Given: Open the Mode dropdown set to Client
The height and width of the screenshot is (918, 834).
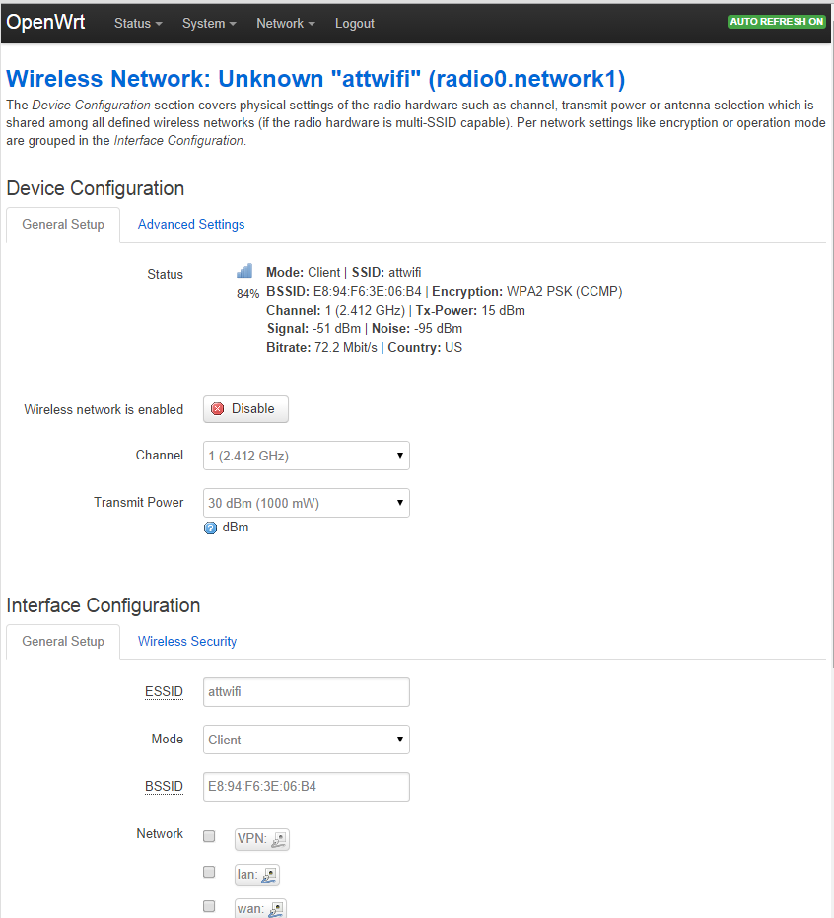Looking at the screenshot, I should pyautogui.click(x=306, y=740).
